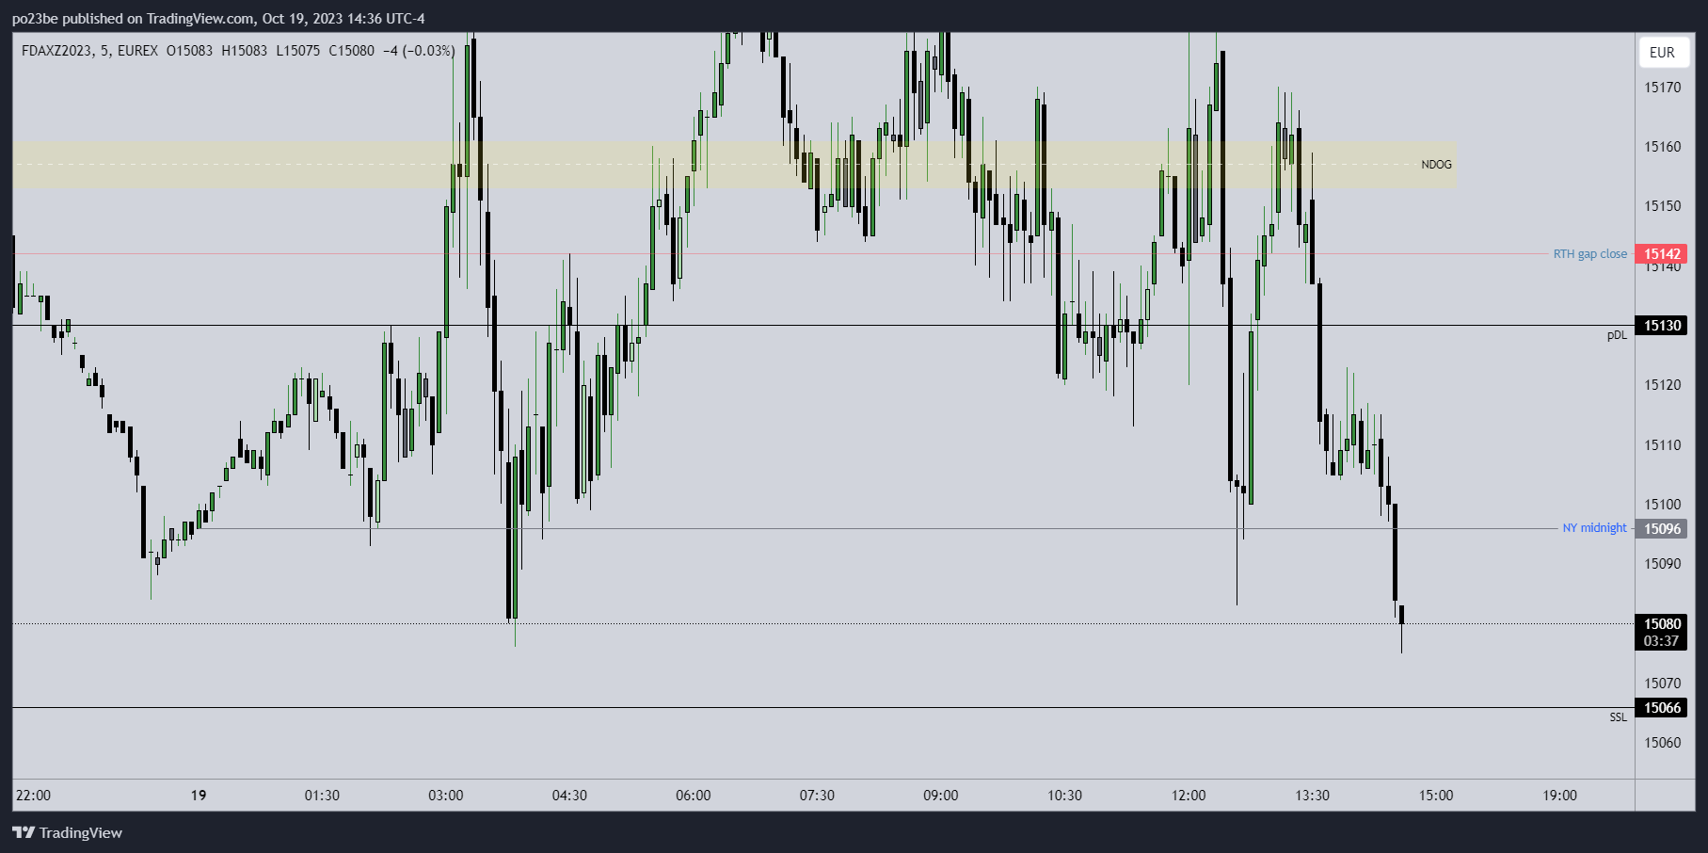Screen dimensions: 1708x853
Task: Click the TradingView logo icon
Action: pos(24,832)
